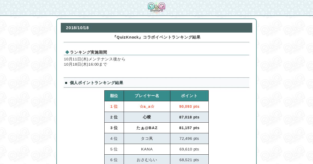Click the 順位 column header
This screenshot has width=313, height=164.
click(x=114, y=96)
